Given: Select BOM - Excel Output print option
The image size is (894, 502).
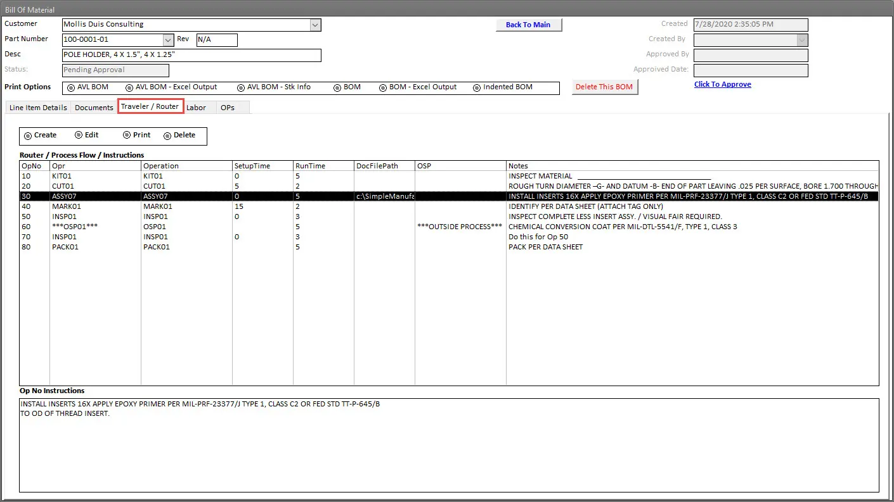Looking at the screenshot, I should click(x=383, y=88).
